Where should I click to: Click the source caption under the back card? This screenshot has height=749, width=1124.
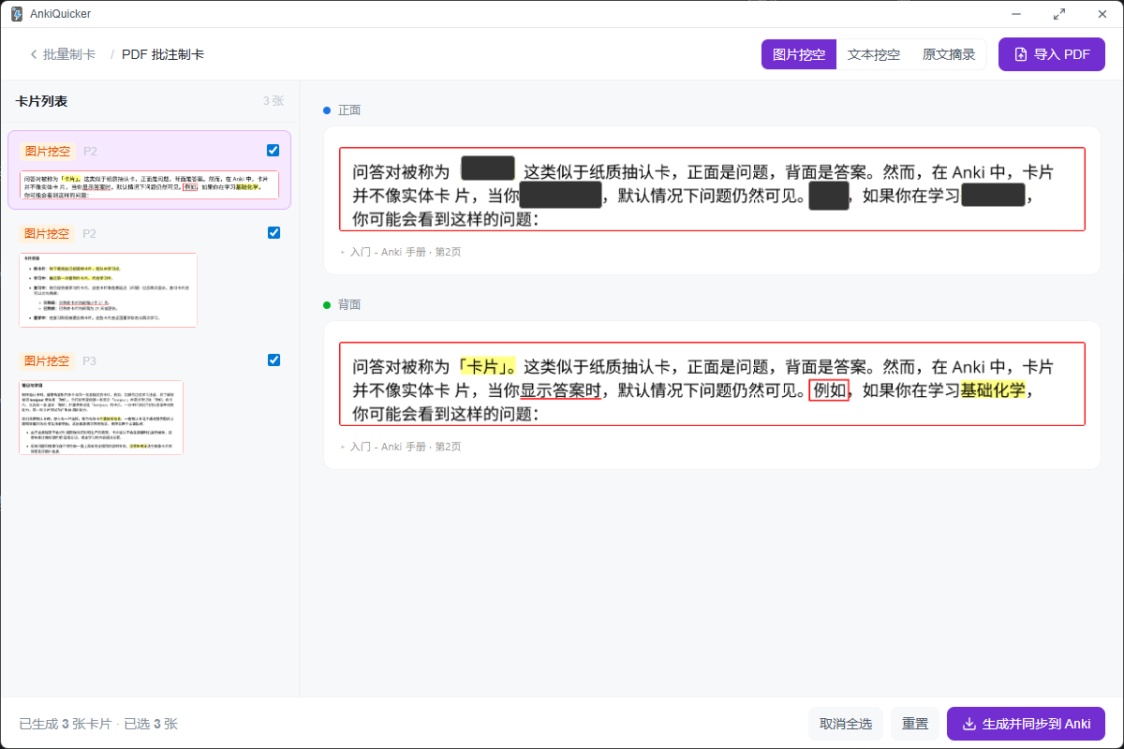coord(406,448)
